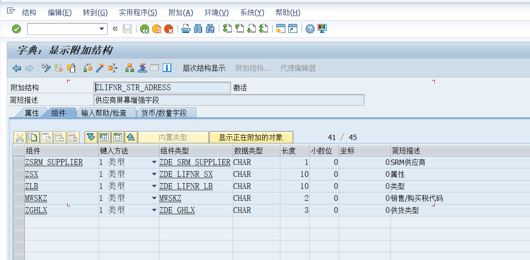Image resolution: width=530 pixels, height=260 pixels.
Task: Open the 环境(V) menu
Action: pyautogui.click(x=217, y=13)
